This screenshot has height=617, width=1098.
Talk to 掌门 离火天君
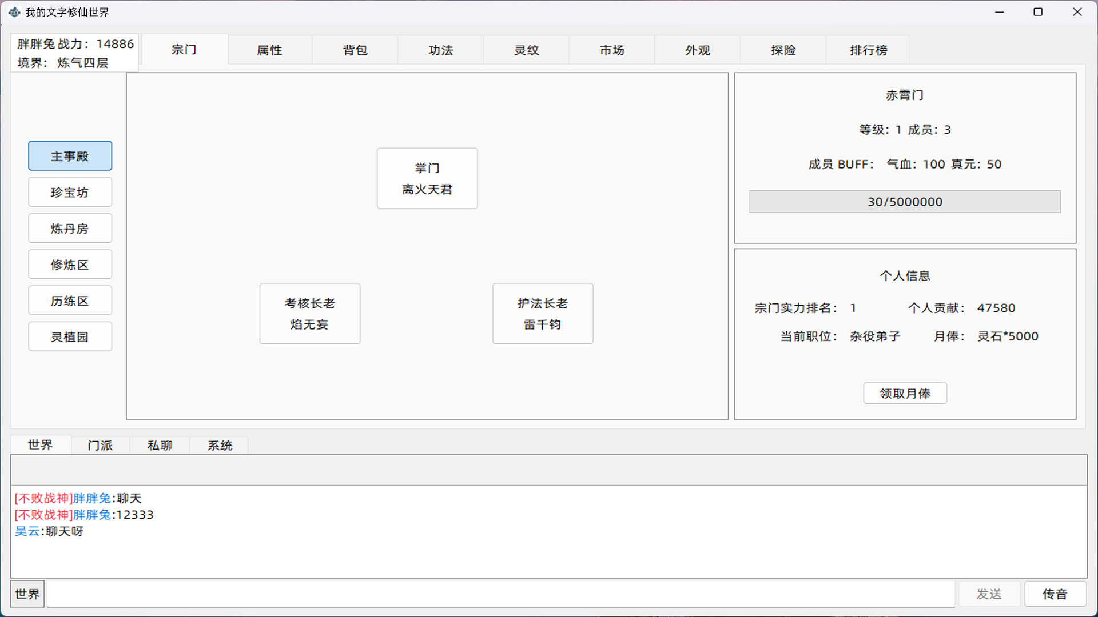click(427, 178)
